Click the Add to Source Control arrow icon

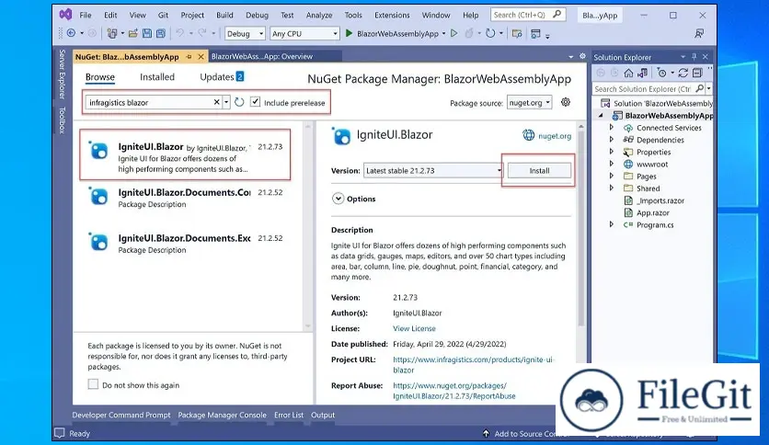tap(486, 433)
